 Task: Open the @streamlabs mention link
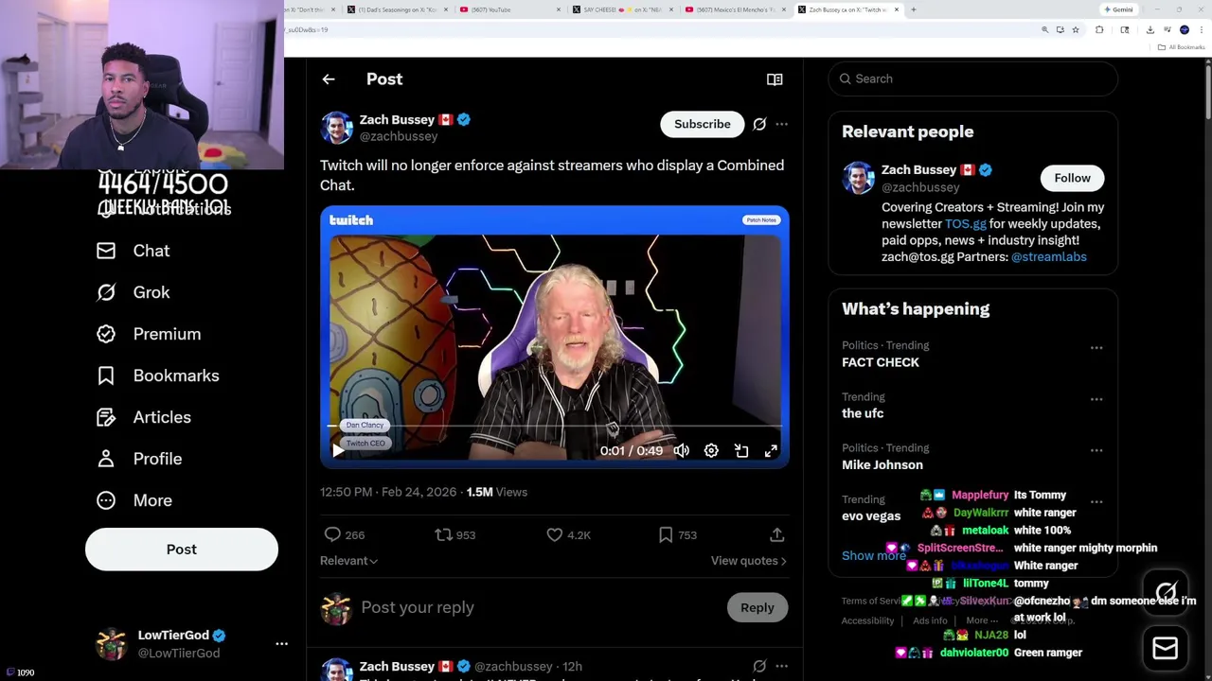coord(1048,257)
